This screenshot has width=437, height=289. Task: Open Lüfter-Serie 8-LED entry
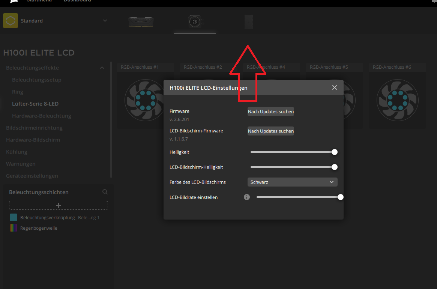(35, 104)
